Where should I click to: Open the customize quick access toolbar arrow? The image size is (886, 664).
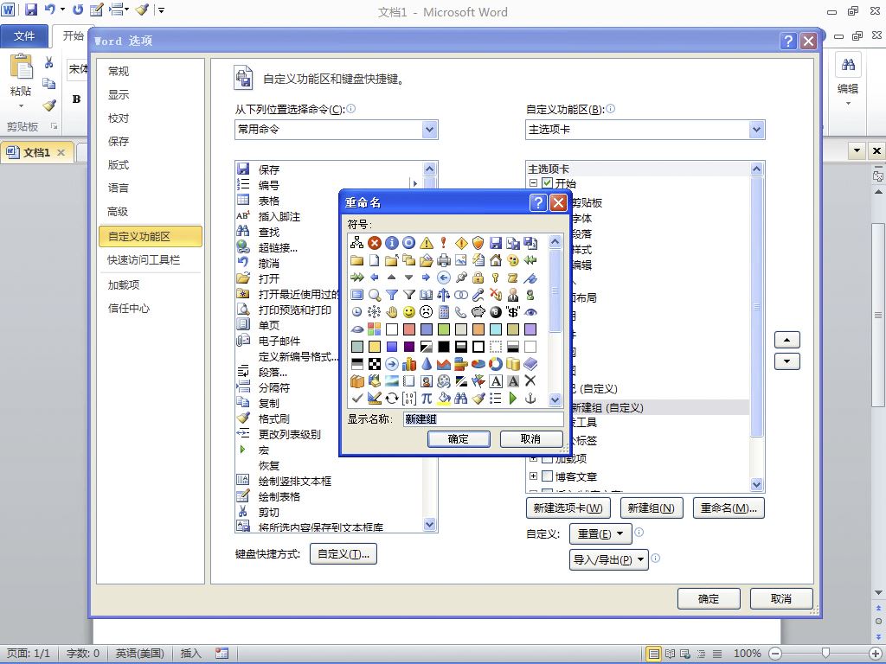pyautogui.click(x=161, y=10)
